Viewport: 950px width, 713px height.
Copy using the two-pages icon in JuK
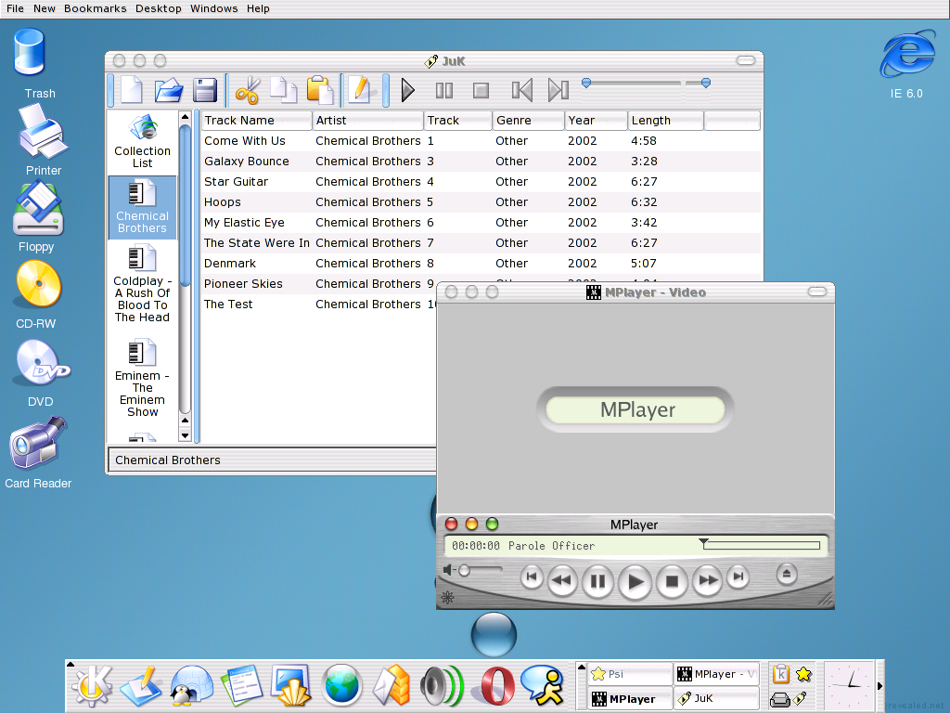pyautogui.click(x=284, y=90)
